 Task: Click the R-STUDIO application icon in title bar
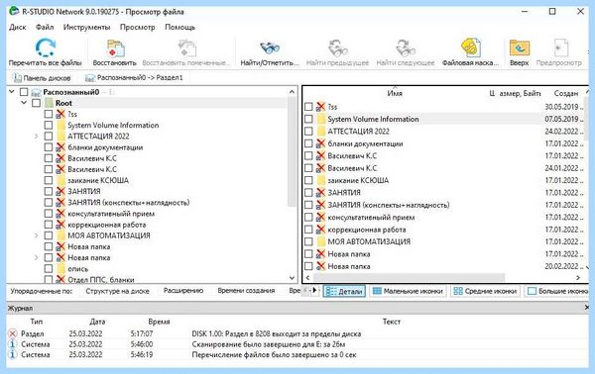click(14, 11)
